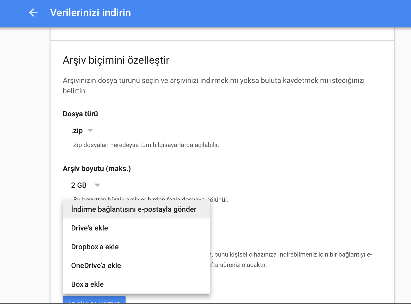The height and width of the screenshot is (304, 411).
Task: Click the 2 GB archive size value
Action: [x=79, y=185]
